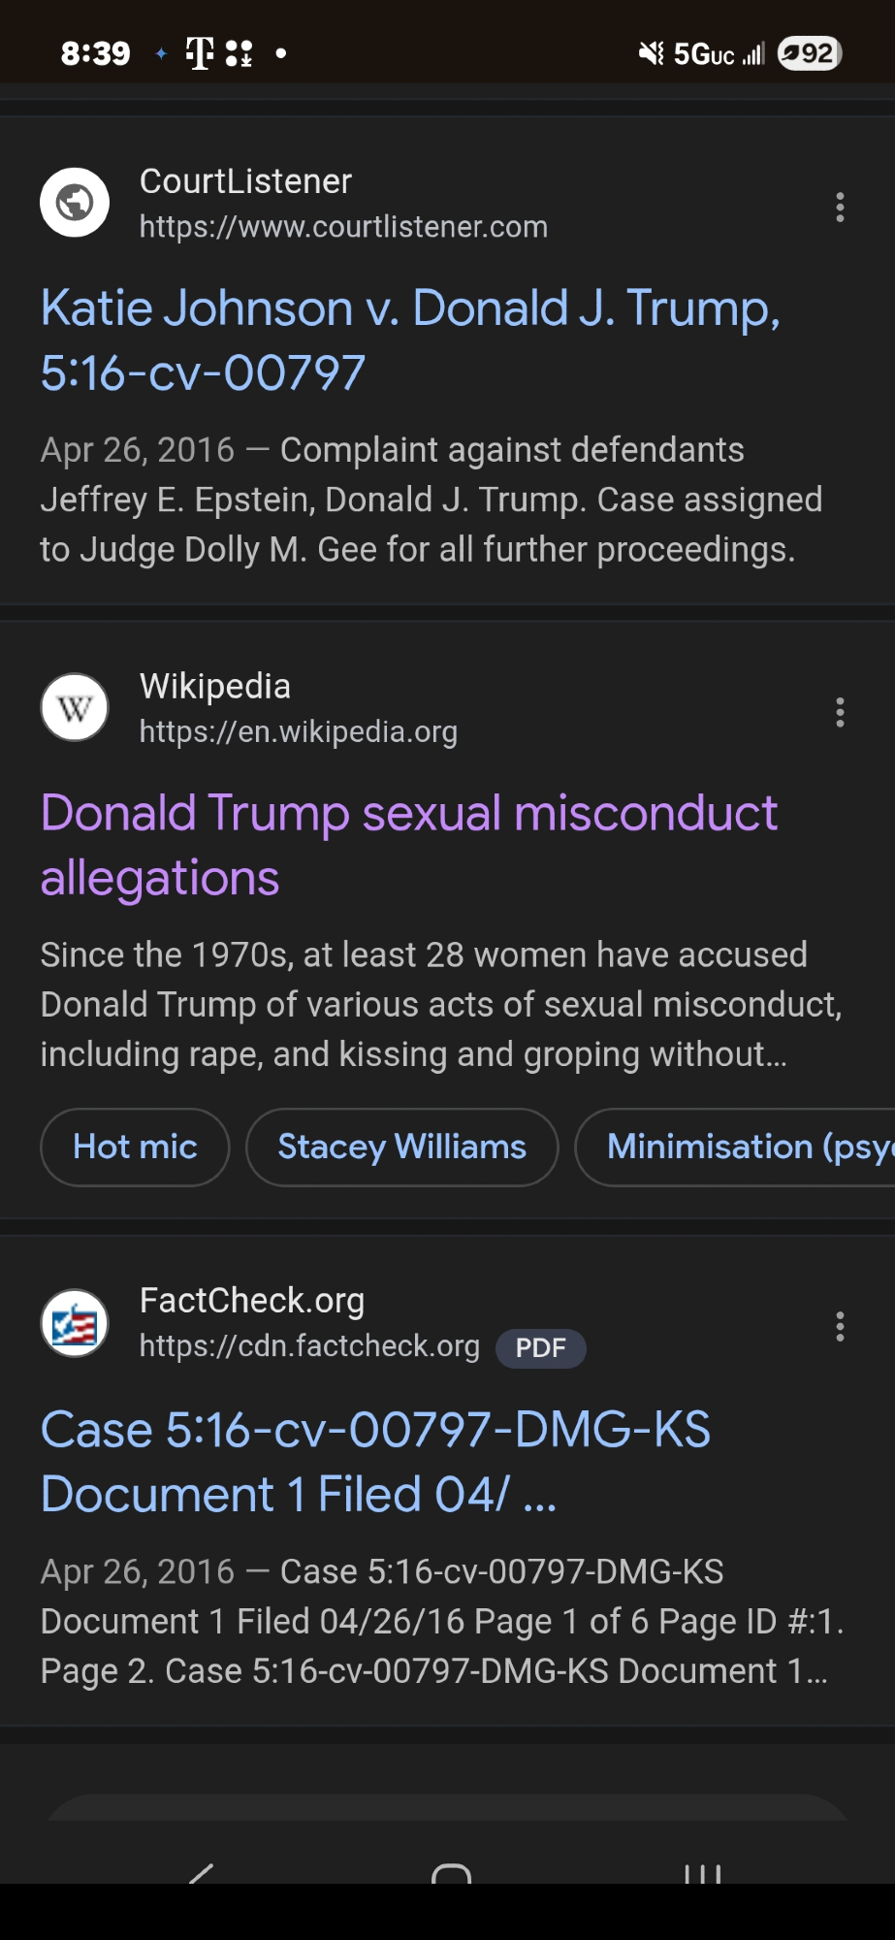Tap the battery indicator in status bar
Viewport: 895px width, 1940px height.
coord(810,53)
